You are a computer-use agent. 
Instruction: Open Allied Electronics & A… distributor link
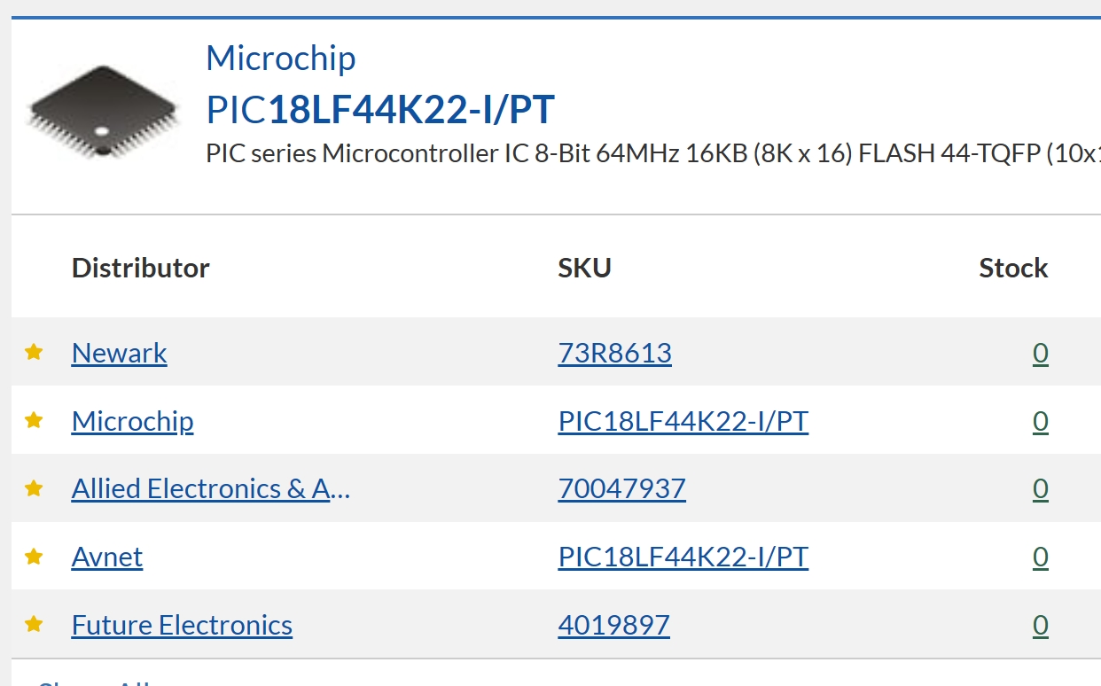pos(211,488)
